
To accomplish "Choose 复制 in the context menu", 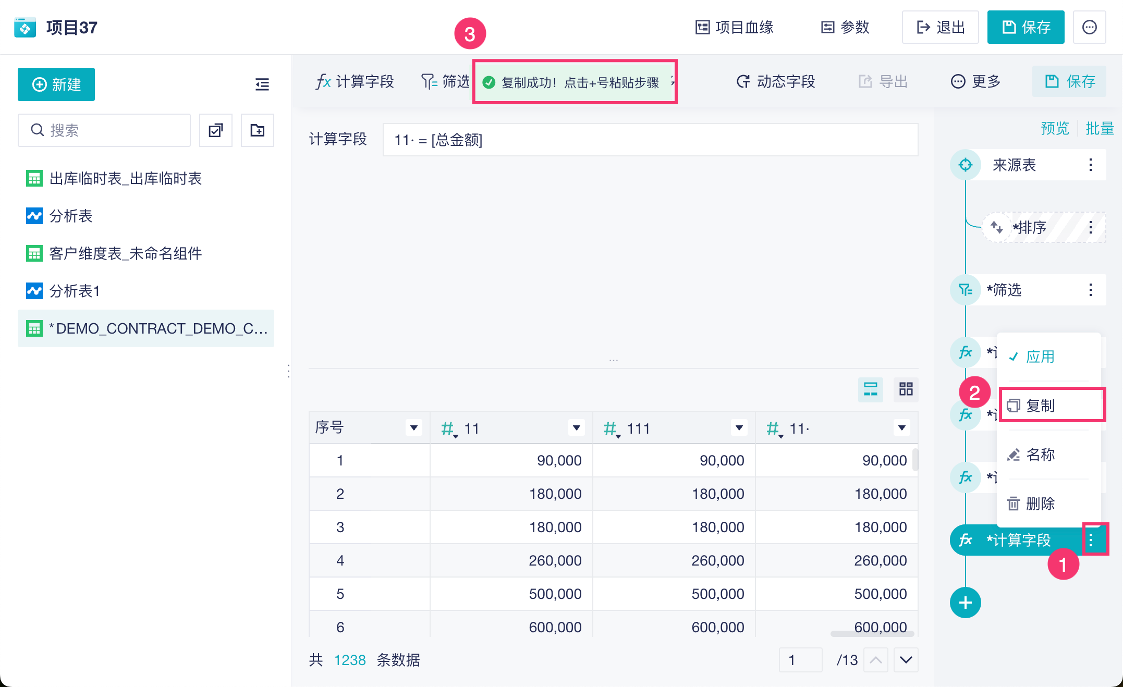I will (1040, 406).
